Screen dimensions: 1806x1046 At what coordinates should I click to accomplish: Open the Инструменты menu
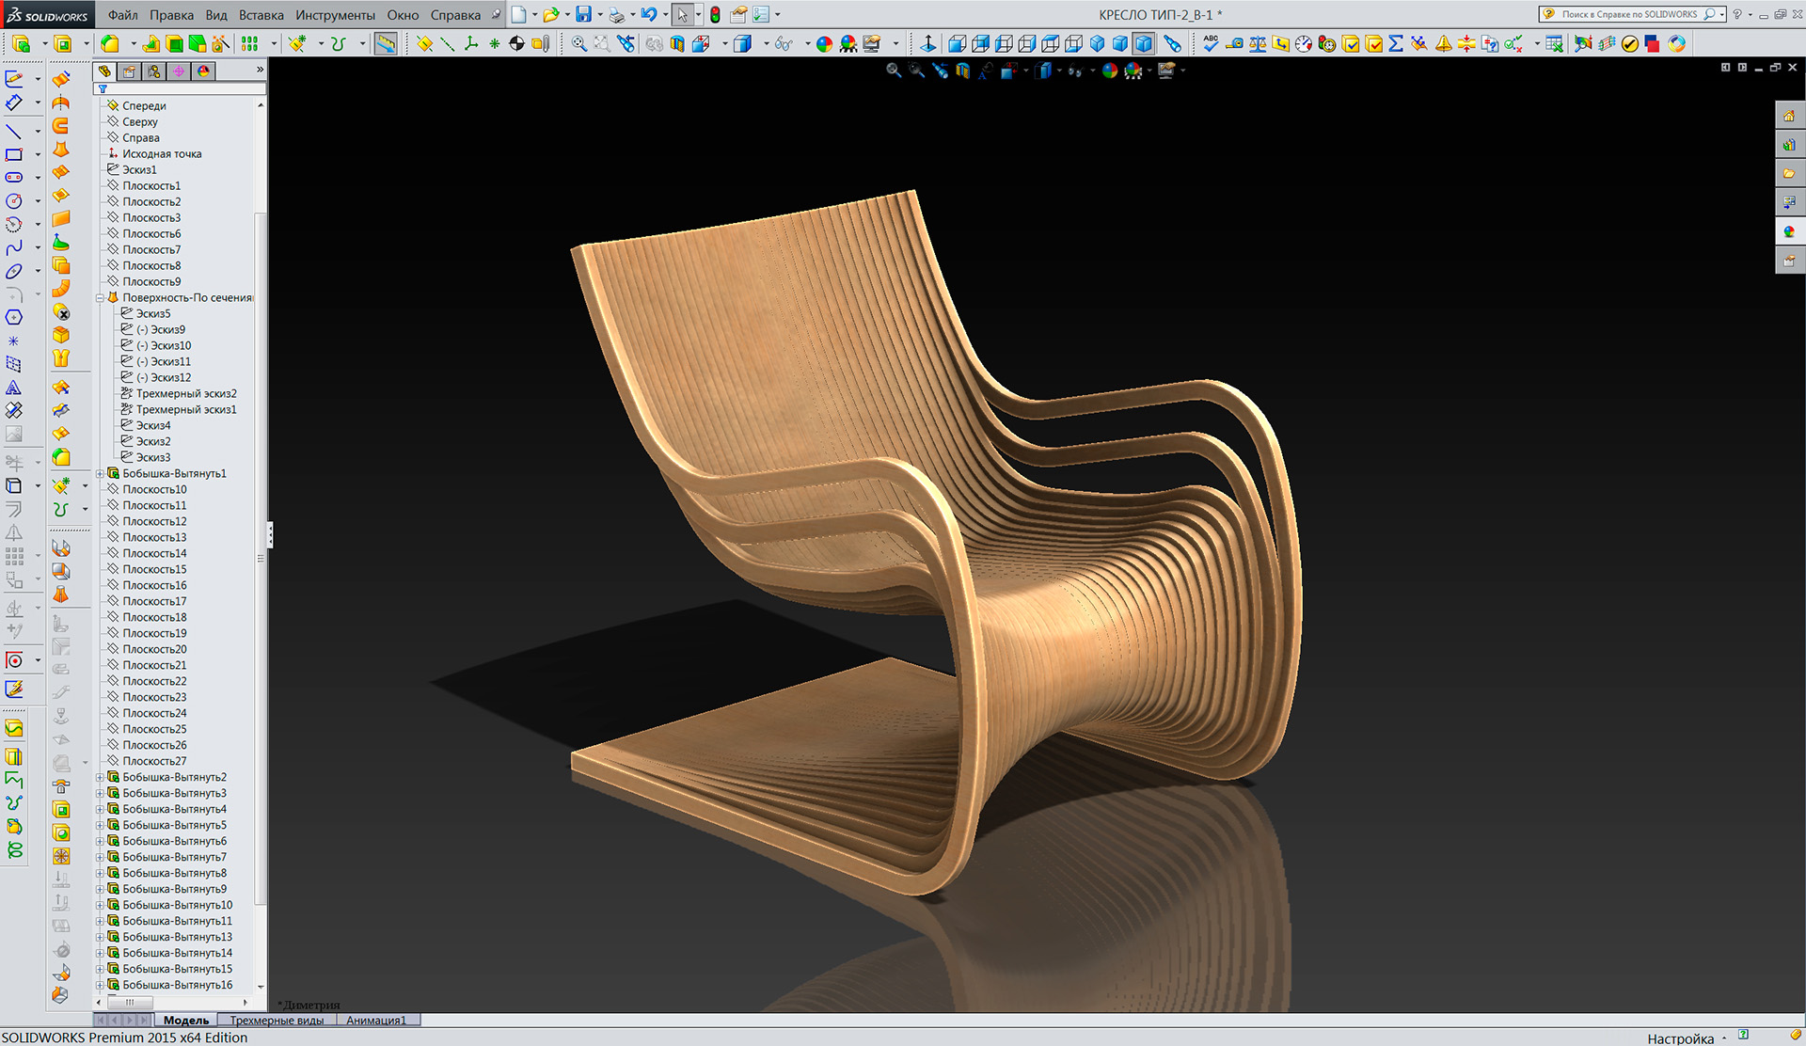click(x=335, y=15)
